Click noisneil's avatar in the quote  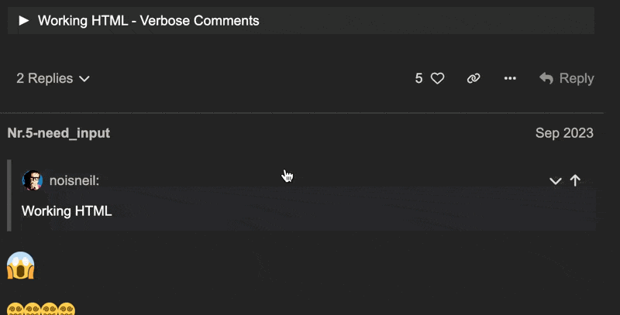[33, 180]
